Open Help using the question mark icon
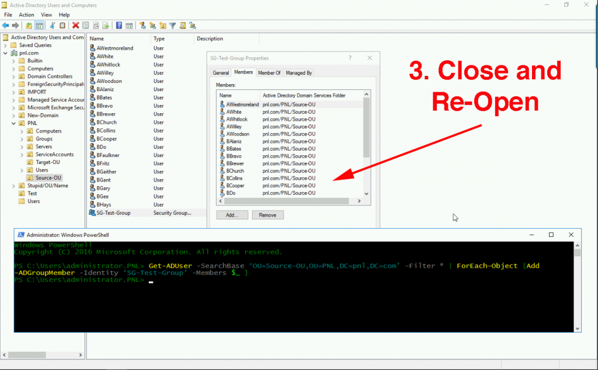 pyautogui.click(x=119, y=25)
